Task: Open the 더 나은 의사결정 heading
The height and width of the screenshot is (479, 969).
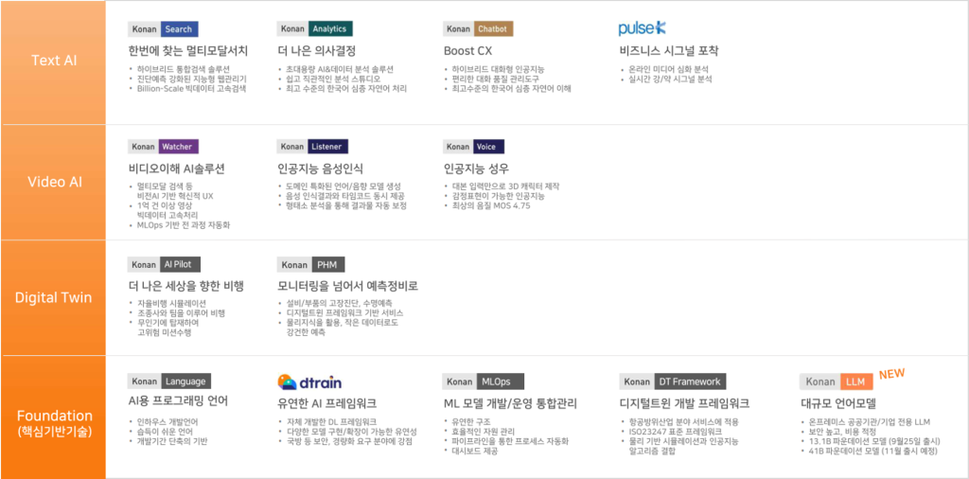Action: 316,51
